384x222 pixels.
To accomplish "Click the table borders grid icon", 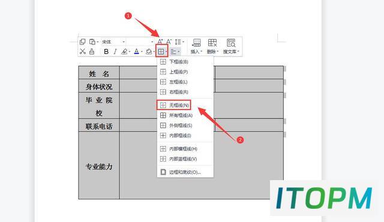I will coord(161,51).
